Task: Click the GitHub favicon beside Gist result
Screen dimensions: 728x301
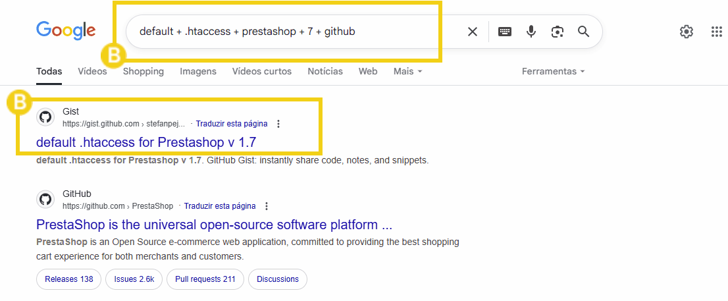Action: click(x=45, y=117)
